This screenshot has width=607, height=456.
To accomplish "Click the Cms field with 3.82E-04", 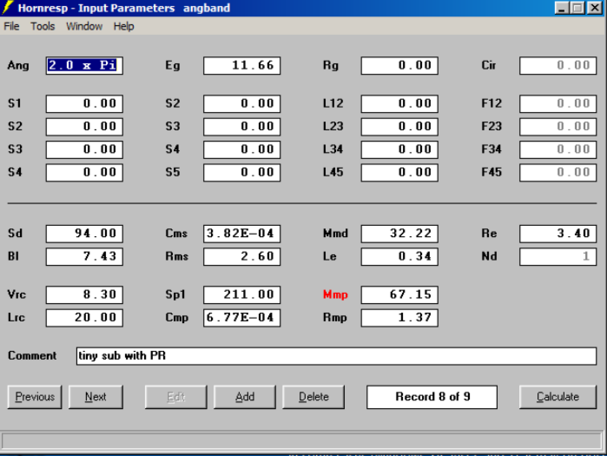I will click(x=242, y=234).
